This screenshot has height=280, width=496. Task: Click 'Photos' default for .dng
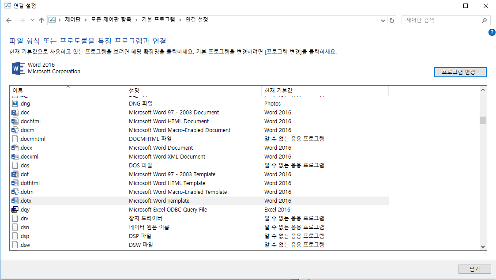click(x=272, y=104)
